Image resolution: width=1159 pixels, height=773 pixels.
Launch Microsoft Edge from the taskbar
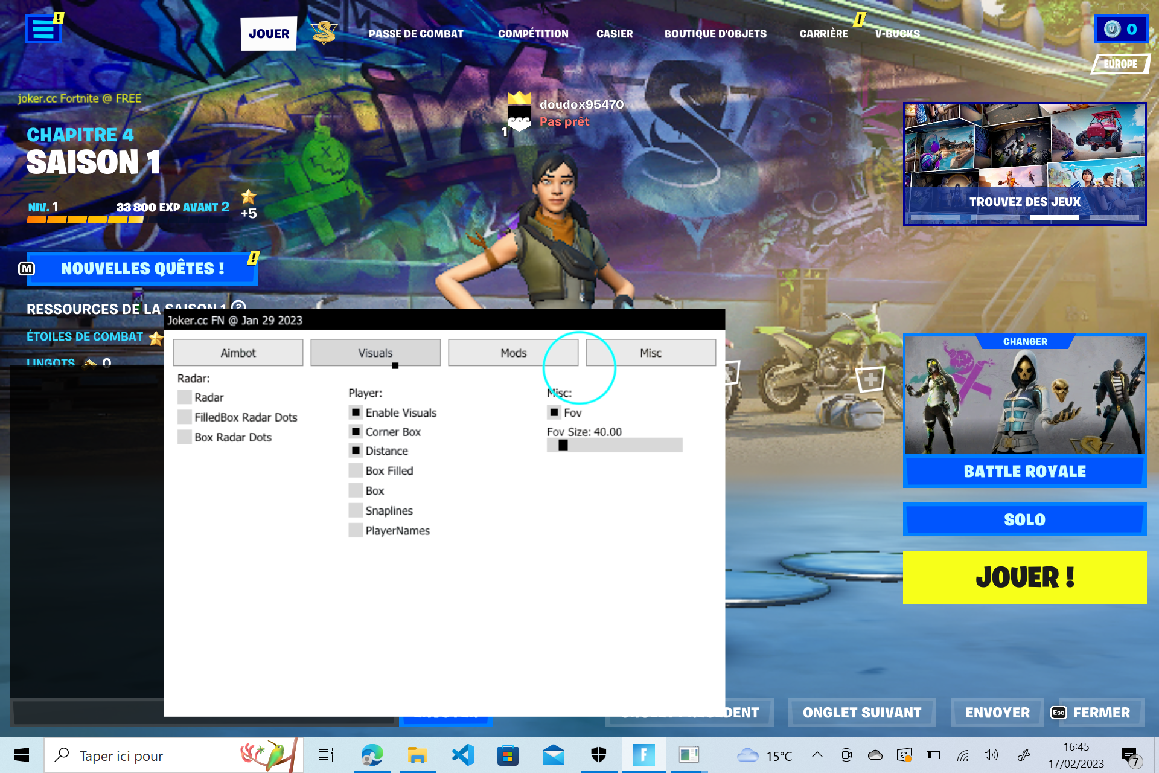(x=372, y=755)
